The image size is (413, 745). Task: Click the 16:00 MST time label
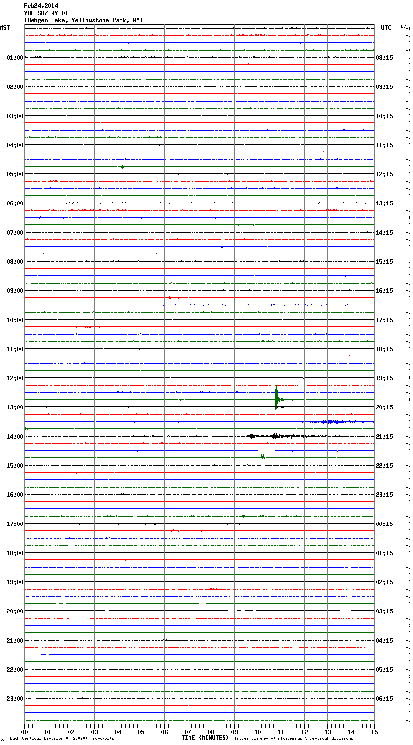[x=15, y=495]
